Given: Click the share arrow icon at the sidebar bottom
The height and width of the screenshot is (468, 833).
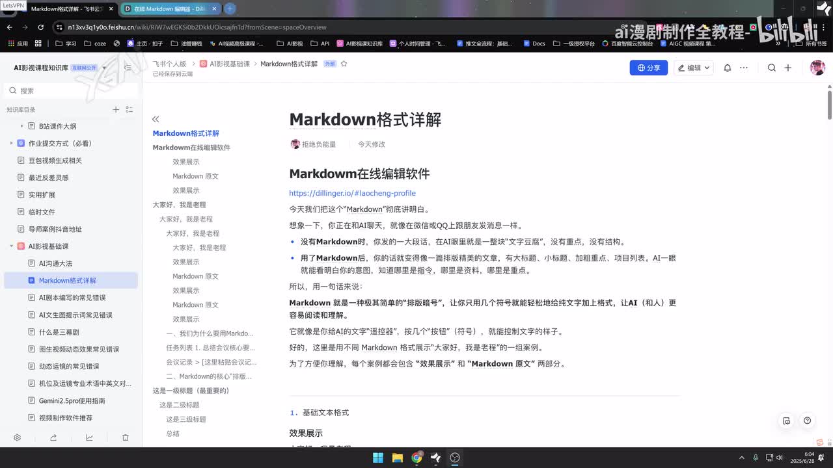Looking at the screenshot, I should pos(53,437).
